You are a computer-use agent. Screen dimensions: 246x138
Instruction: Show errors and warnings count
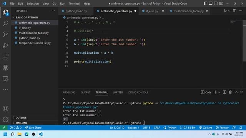coord(15,128)
